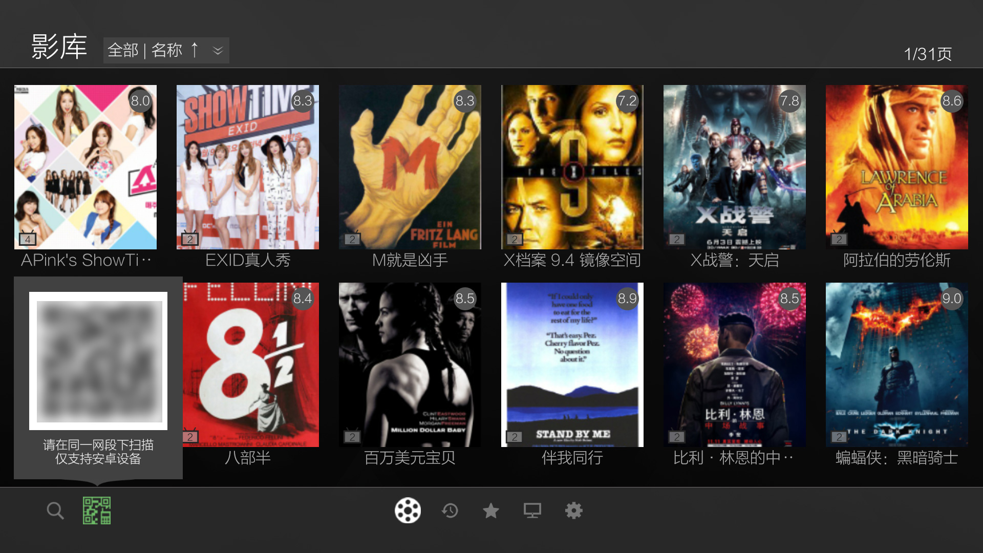Open the X战警：天启 poster
983x553 pixels.
[x=735, y=167]
